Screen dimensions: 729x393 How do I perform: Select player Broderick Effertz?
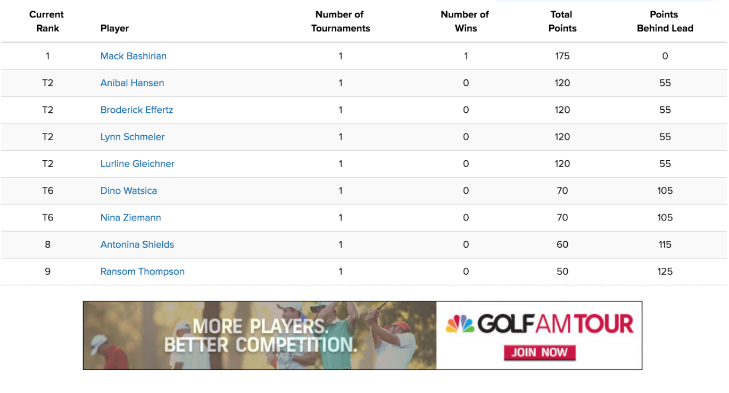click(x=137, y=110)
